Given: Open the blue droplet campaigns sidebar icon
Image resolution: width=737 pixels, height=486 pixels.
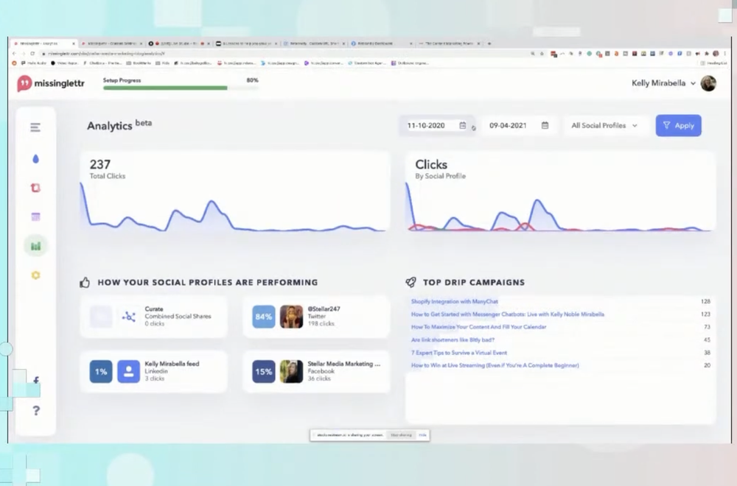Looking at the screenshot, I should point(35,159).
